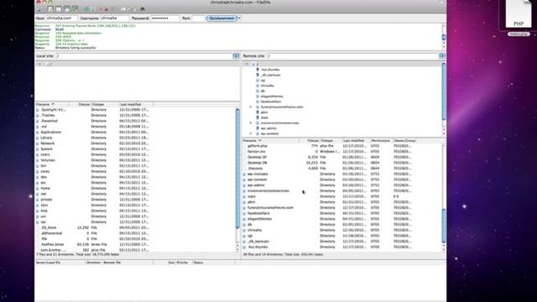Sort remote list by Permissions header
This screenshot has height=302, width=537.
point(381,141)
